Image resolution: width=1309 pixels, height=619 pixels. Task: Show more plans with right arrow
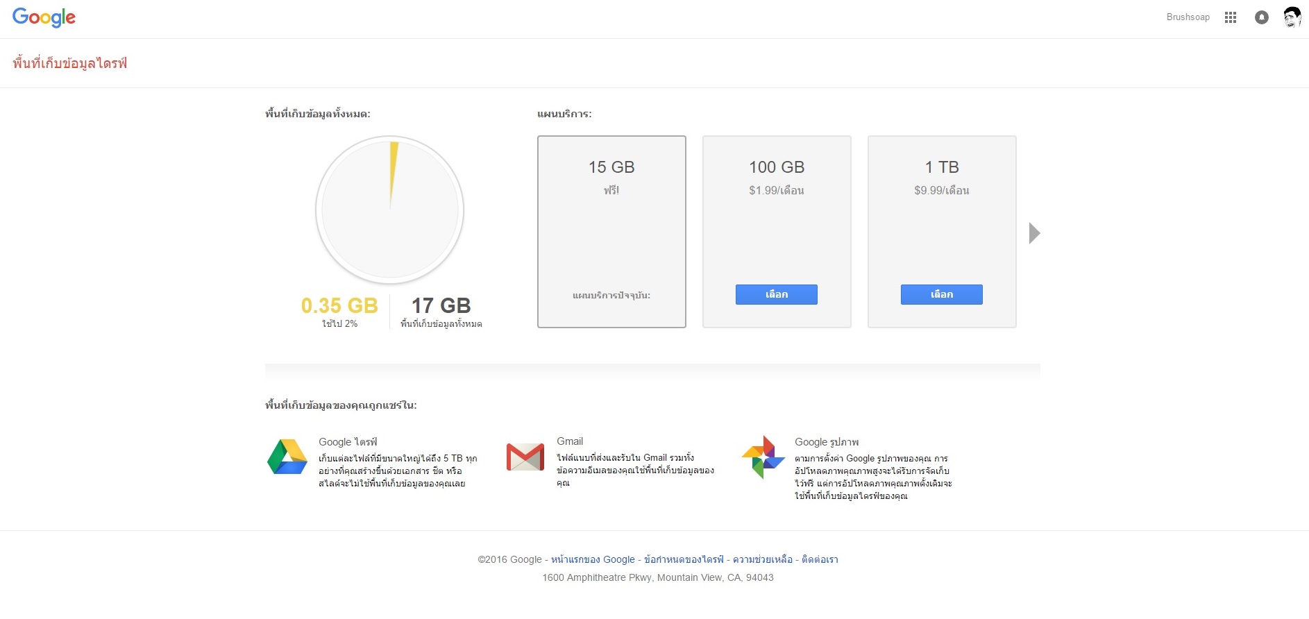1034,233
